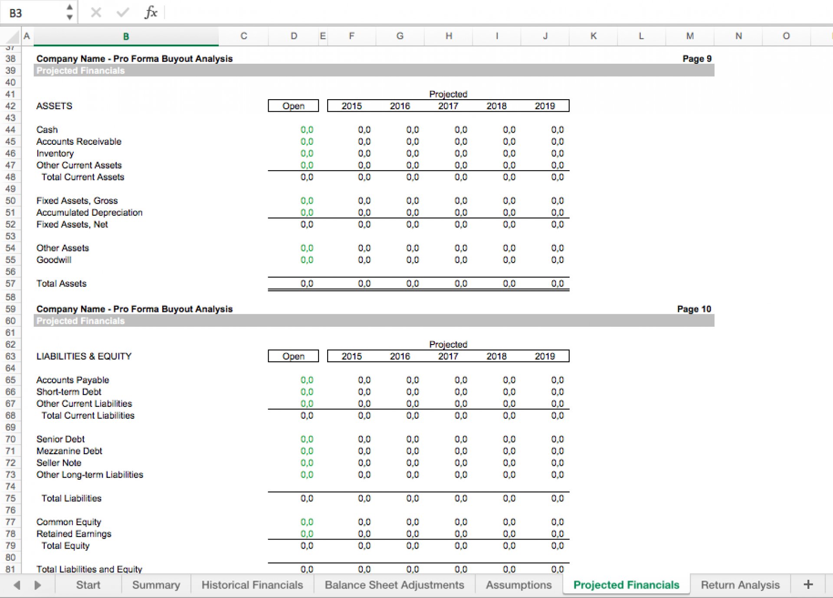Select row 75 header
The width and height of the screenshot is (833, 598).
pos(11,498)
